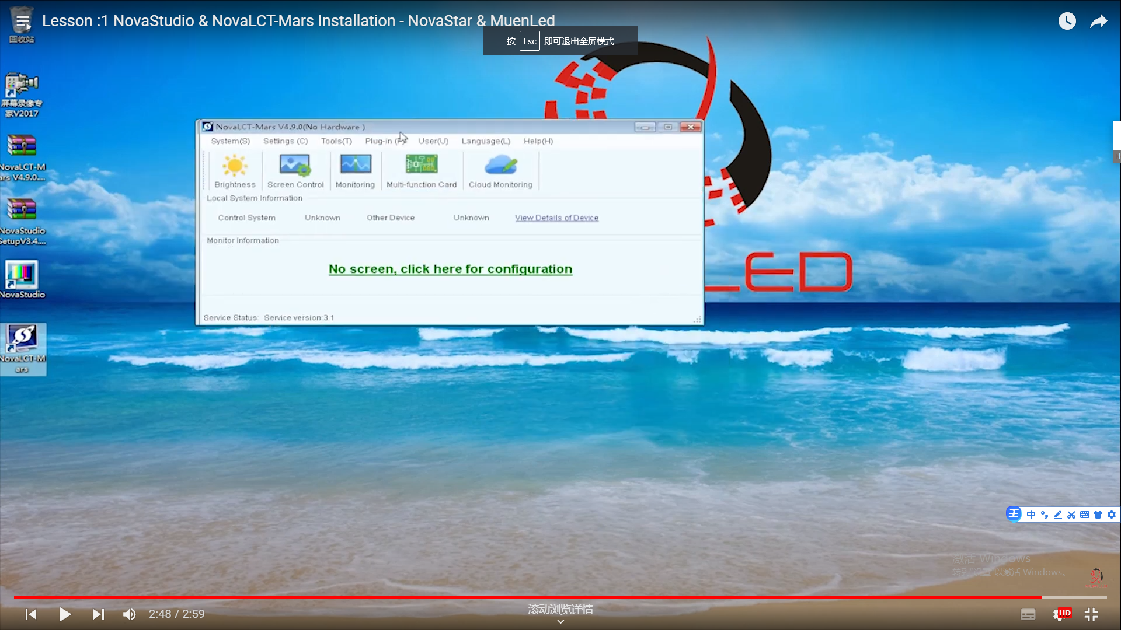Screen dimensions: 1121x630
Task: Open the Help(H) menu
Action: [x=538, y=141]
